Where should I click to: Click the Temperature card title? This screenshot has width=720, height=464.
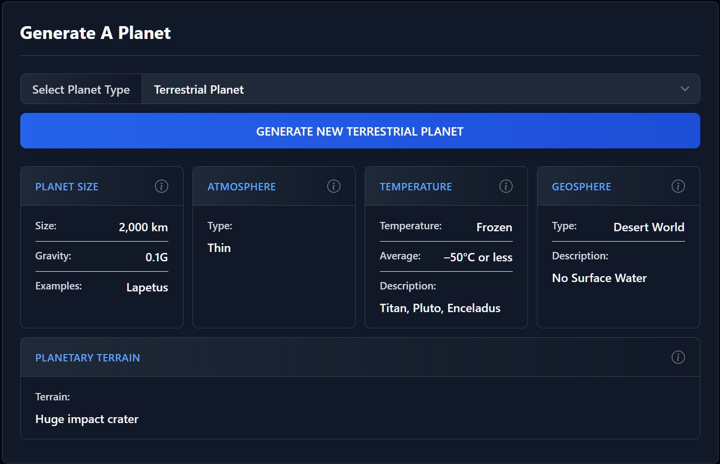coord(416,187)
